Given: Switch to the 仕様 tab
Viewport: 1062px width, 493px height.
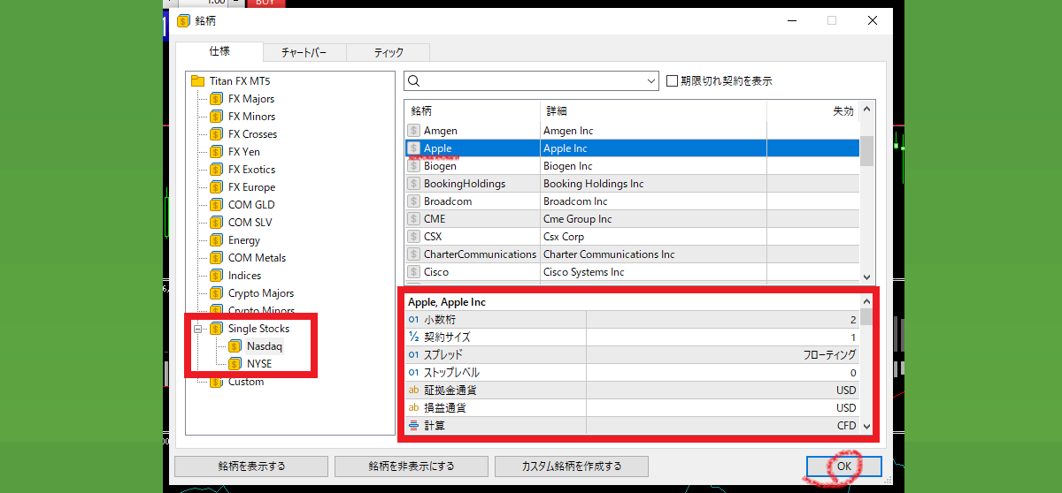Looking at the screenshot, I should coord(219,52).
